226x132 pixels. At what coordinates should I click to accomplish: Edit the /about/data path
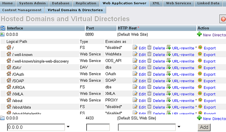[x=142, y=107]
